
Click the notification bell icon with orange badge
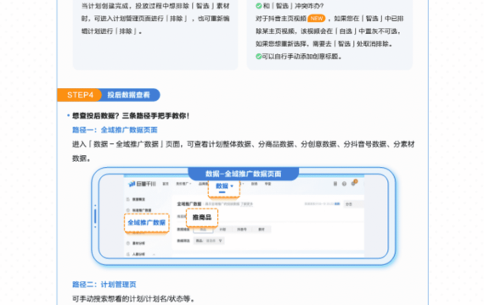[x=354, y=183]
